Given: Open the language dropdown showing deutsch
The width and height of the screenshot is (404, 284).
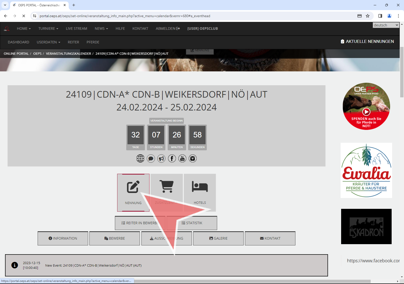Looking at the screenshot, I should (x=386, y=25).
